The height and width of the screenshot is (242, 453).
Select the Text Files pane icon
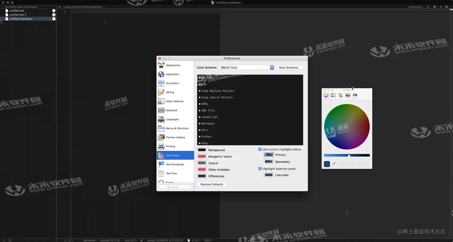coord(161,173)
